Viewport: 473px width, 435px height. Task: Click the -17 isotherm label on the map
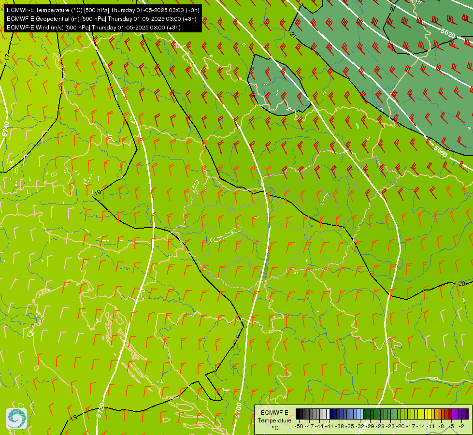[7, 58]
